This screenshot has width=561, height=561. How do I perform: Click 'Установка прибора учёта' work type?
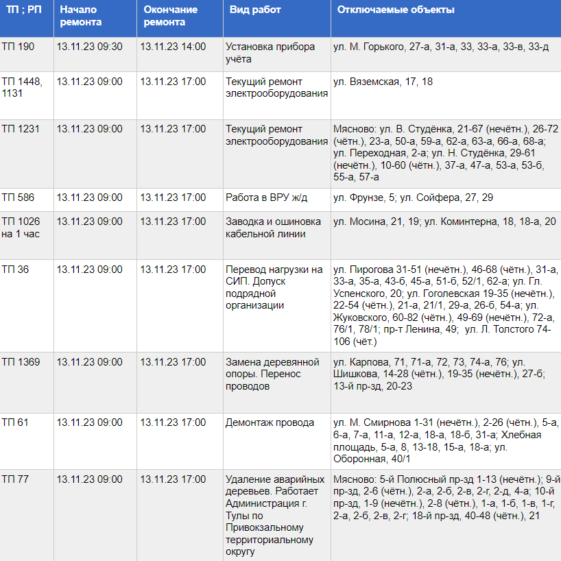coord(277,54)
